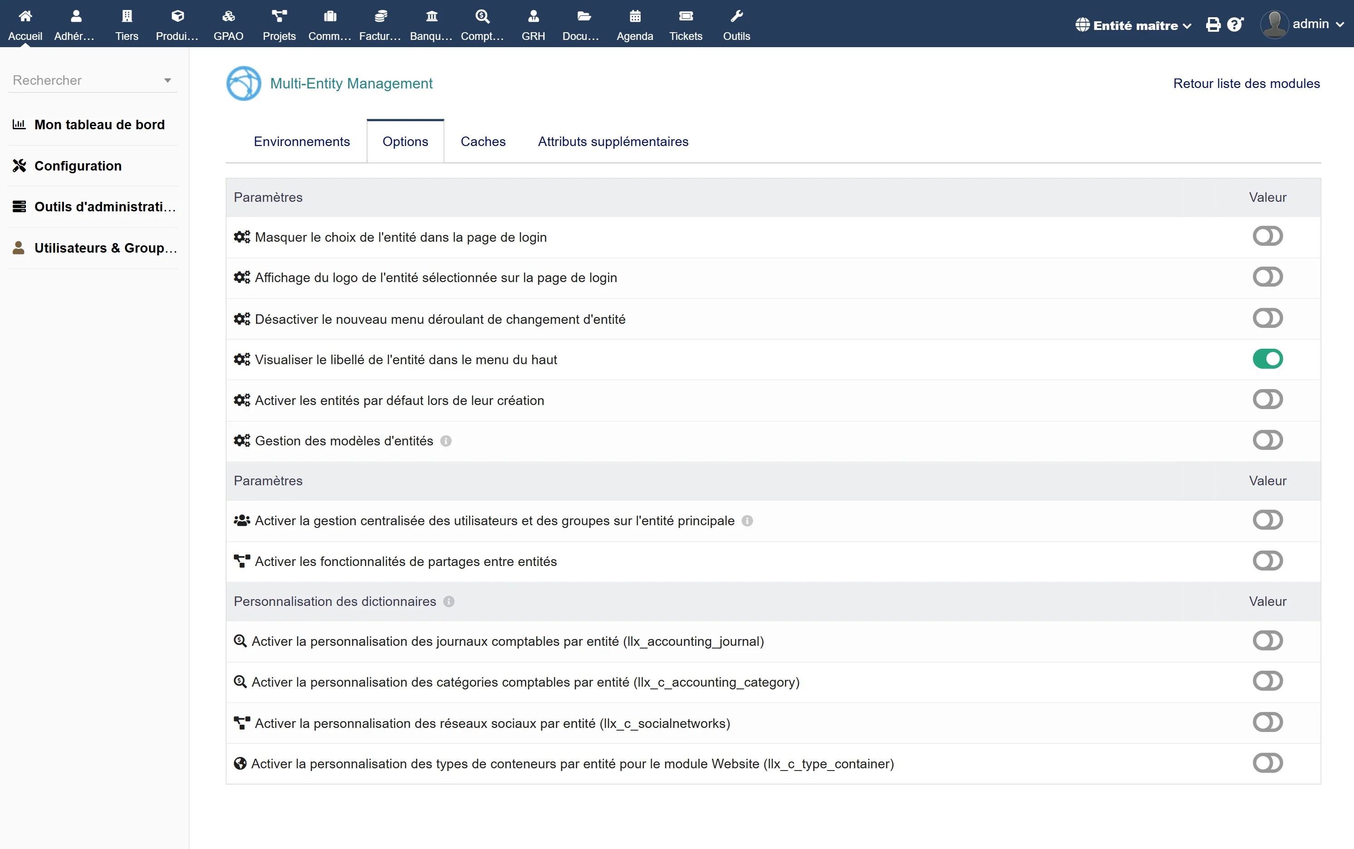Switch to the Environnements tab
This screenshot has height=849, width=1354.
(302, 141)
